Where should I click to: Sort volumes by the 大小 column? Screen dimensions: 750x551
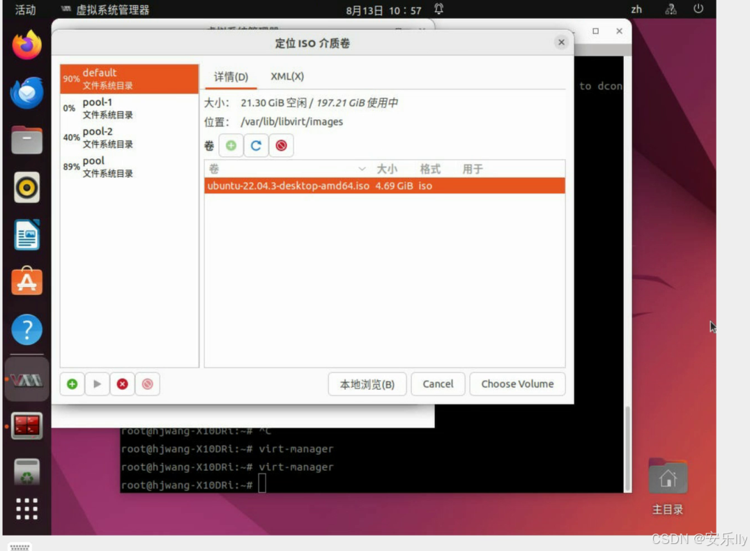(x=386, y=169)
